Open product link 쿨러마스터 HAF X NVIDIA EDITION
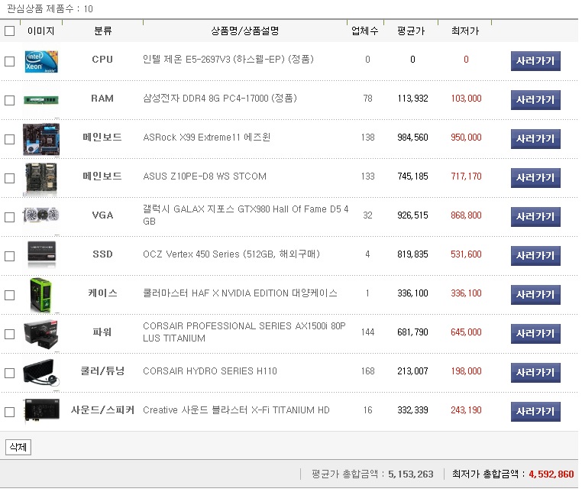 tap(240, 293)
